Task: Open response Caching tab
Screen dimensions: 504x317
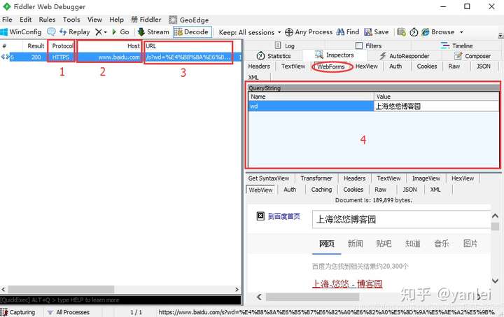Action: (x=321, y=190)
